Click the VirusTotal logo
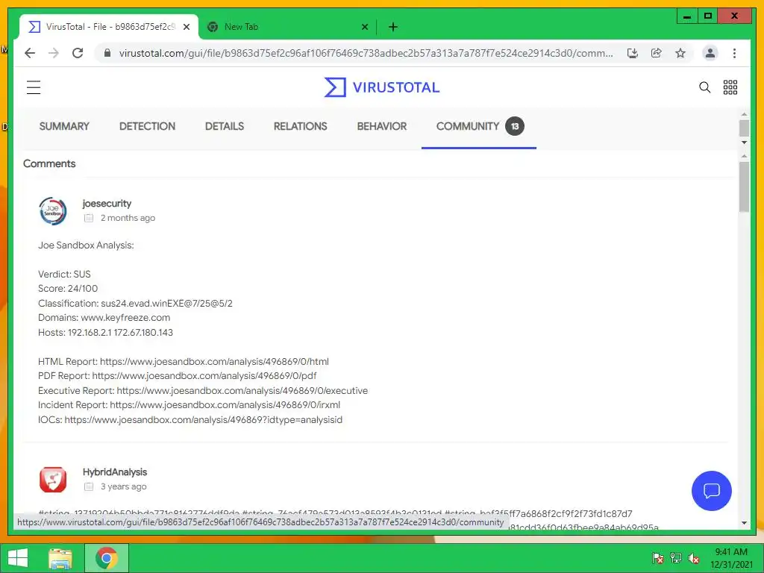 [x=382, y=87]
